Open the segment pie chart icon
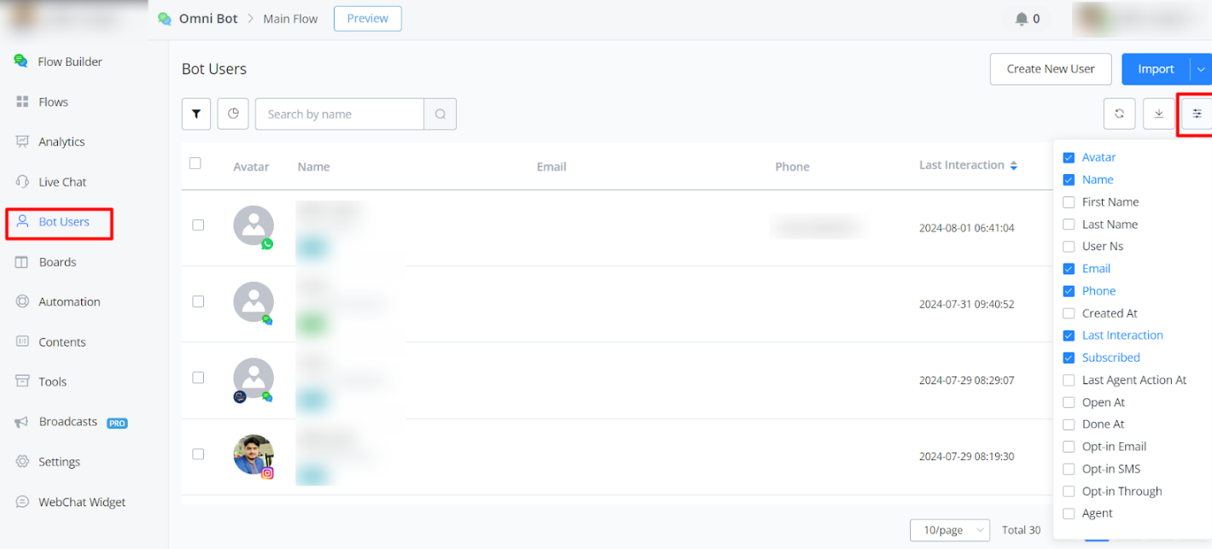 click(x=233, y=114)
